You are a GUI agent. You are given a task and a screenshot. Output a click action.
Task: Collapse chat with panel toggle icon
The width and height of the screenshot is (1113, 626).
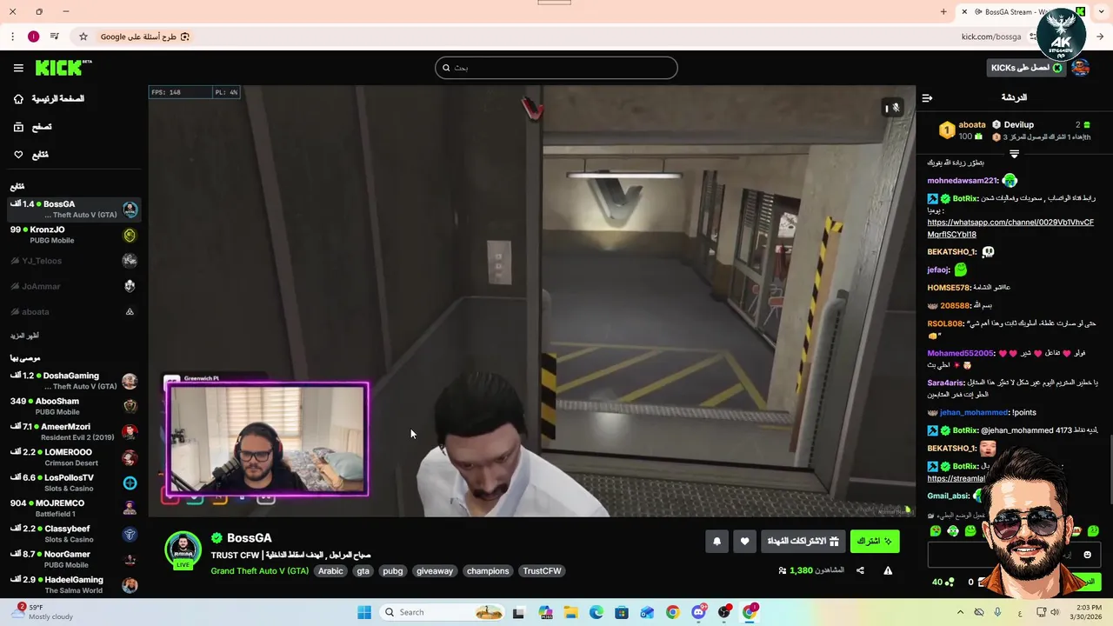click(x=927, y=98)
